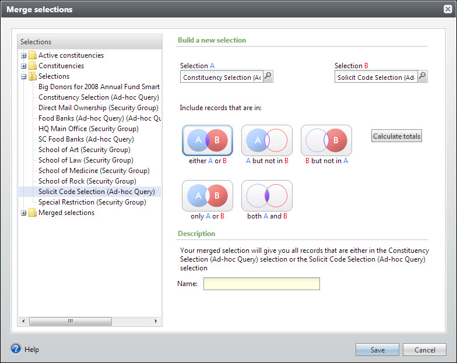Open search for Selection B

(422, 76)
